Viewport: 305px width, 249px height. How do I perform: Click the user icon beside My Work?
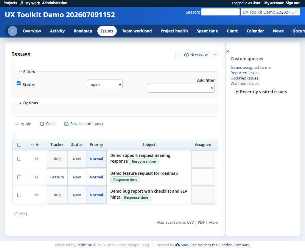pos(22,3)
